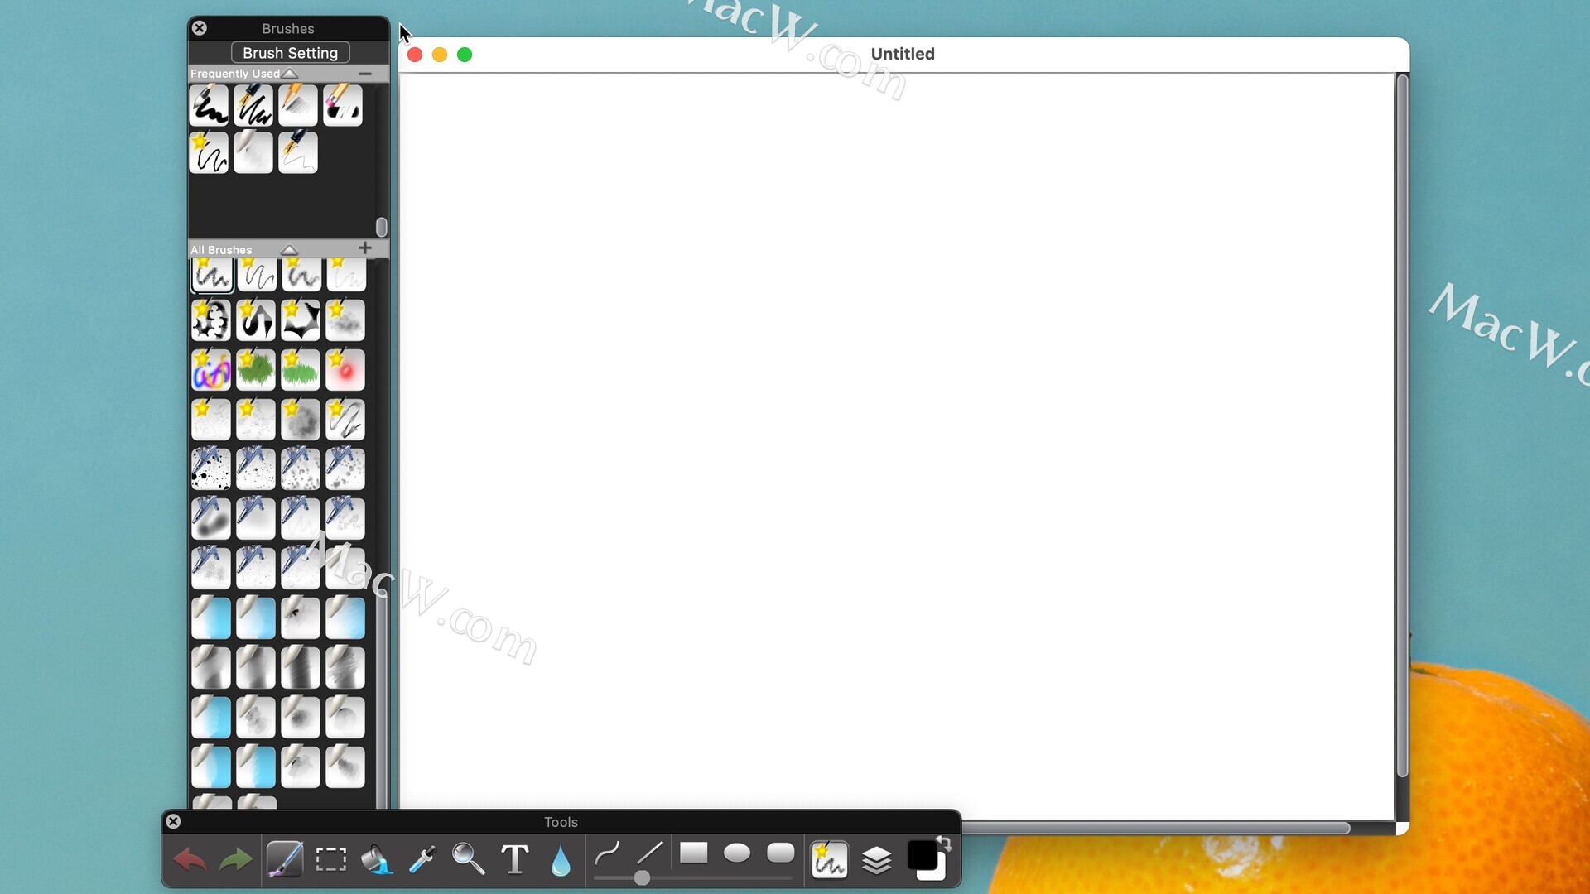
Task: Open the Layers panel icon
Action: pos(877,860)
